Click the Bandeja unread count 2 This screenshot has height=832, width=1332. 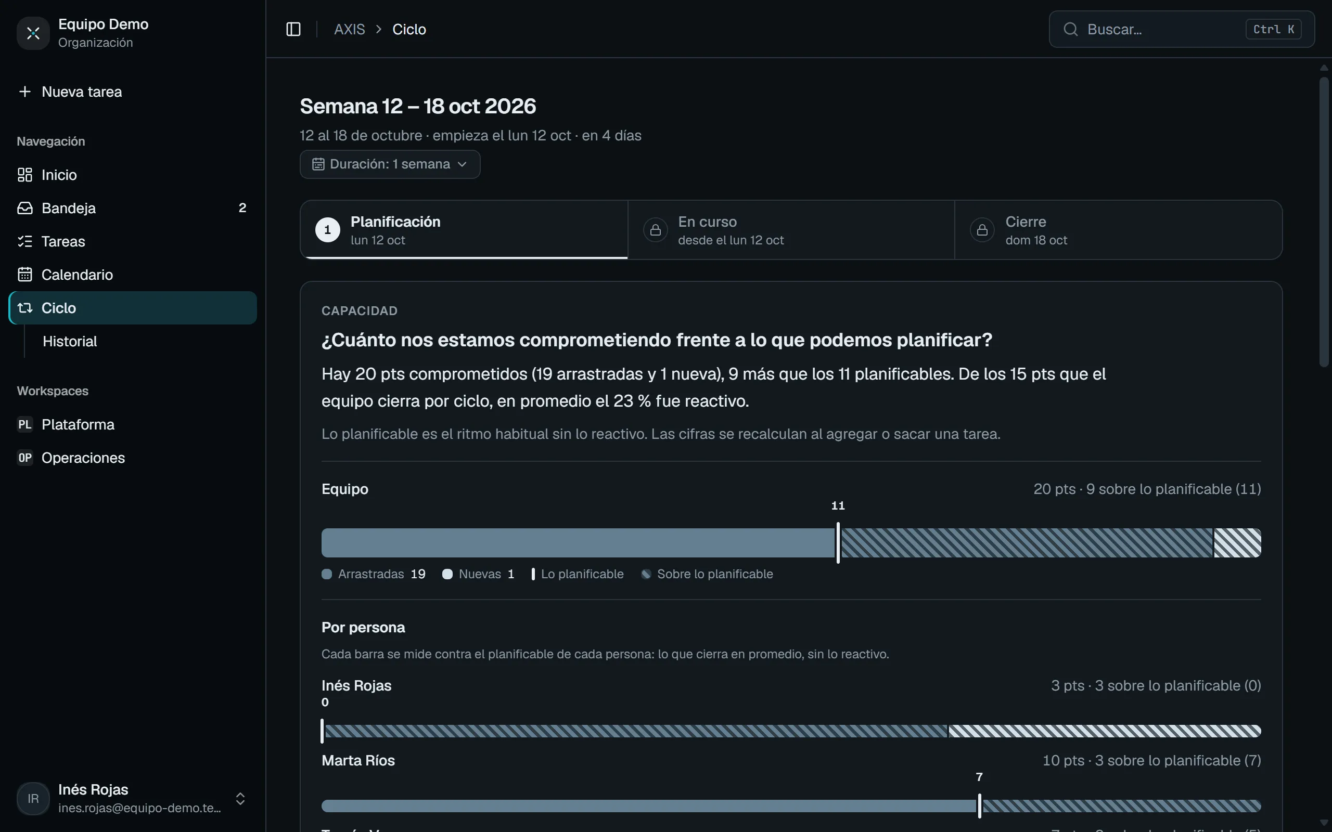pos(242,208)
